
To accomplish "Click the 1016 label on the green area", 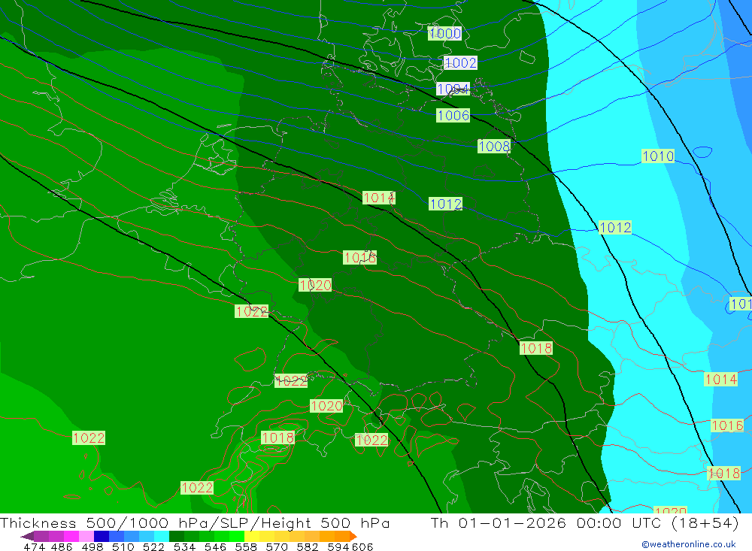I will coord(359,258).
